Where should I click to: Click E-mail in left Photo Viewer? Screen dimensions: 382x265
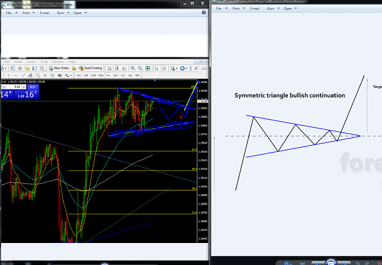coord(45,13)
